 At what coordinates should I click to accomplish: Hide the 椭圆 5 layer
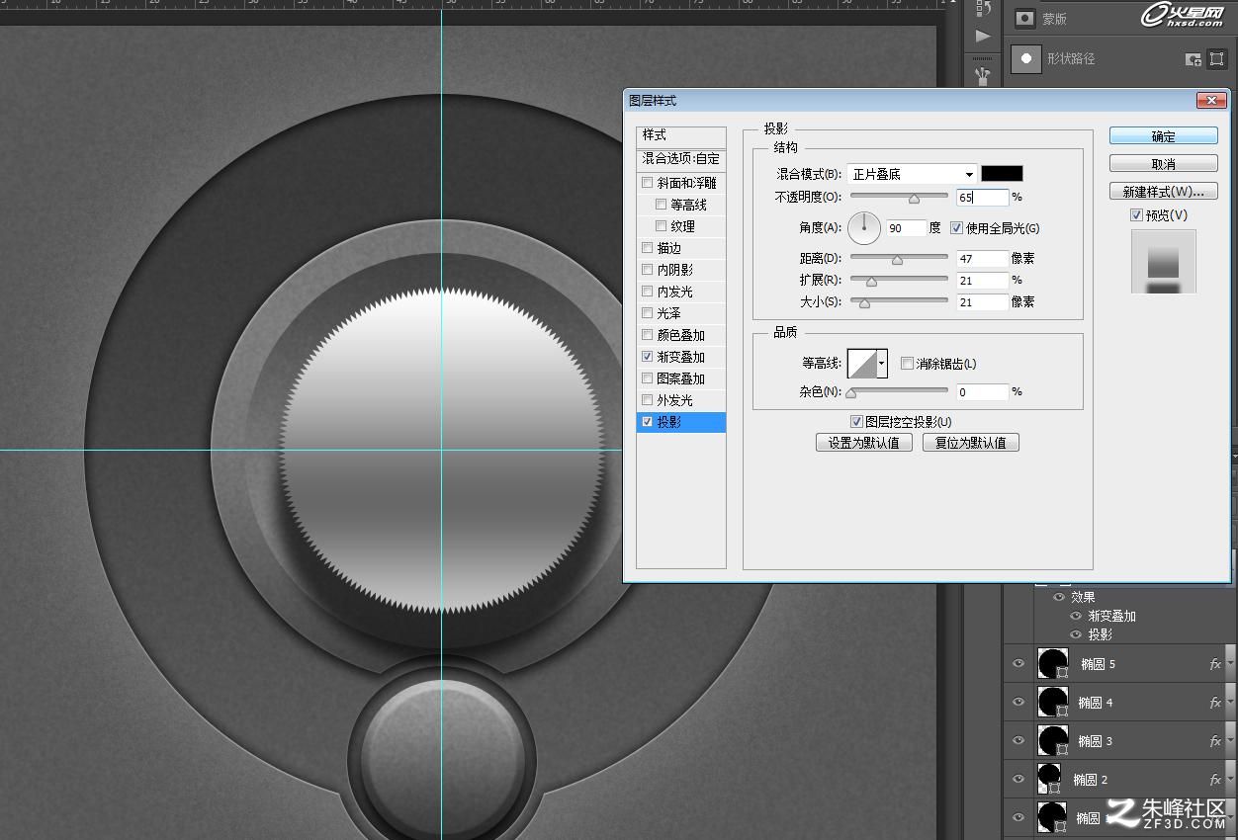(1018, 664)
